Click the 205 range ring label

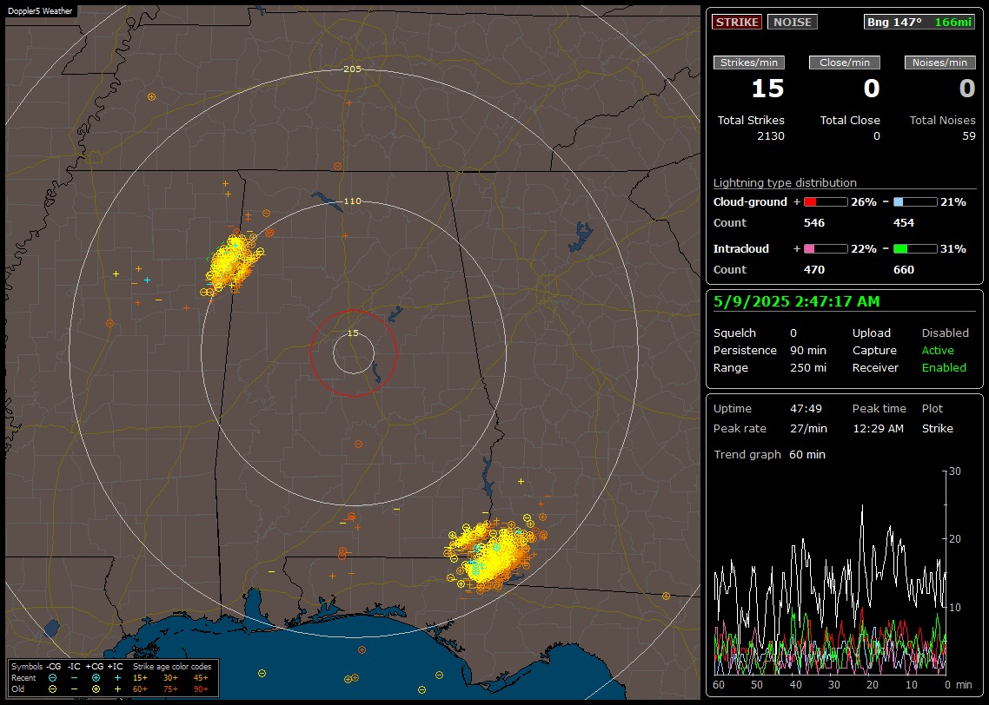point(353,69)
